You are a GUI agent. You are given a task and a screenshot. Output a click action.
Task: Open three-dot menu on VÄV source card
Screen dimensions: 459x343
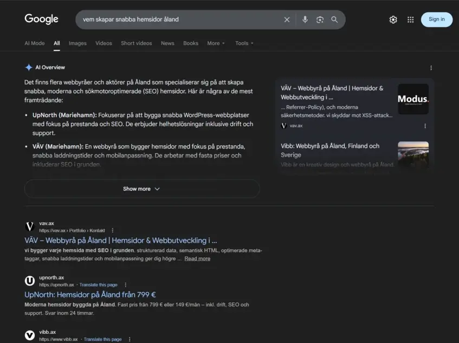[x=425, y=126]
